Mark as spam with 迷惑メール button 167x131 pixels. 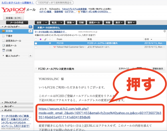95,23
